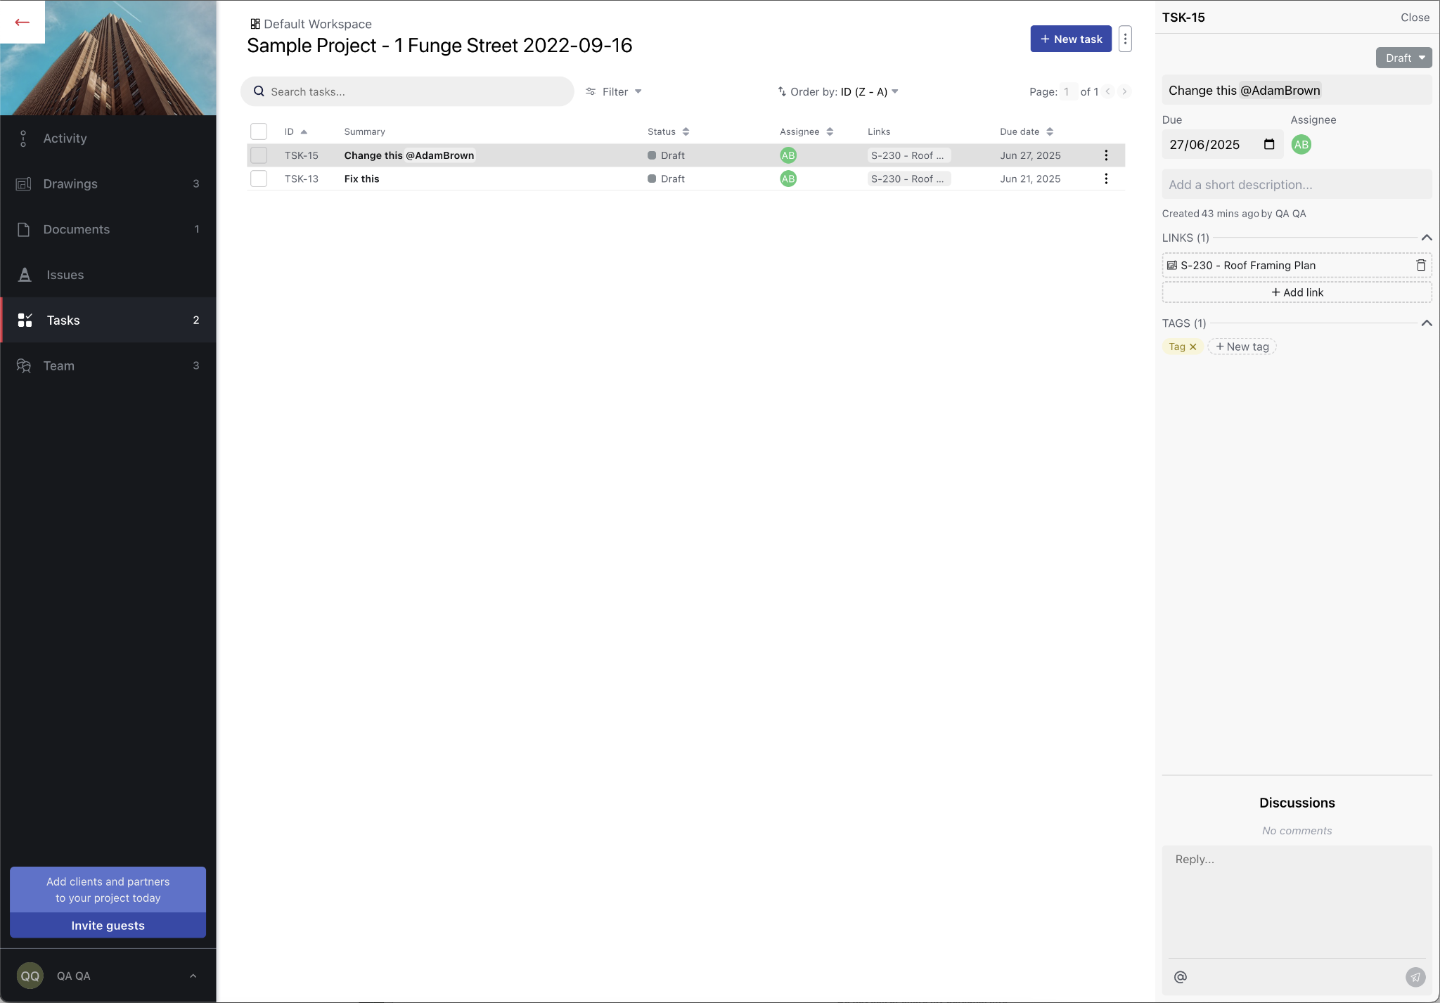Open the calendar picker for due date
The image size is (1440, 1003).
[x=1268, y=145]
